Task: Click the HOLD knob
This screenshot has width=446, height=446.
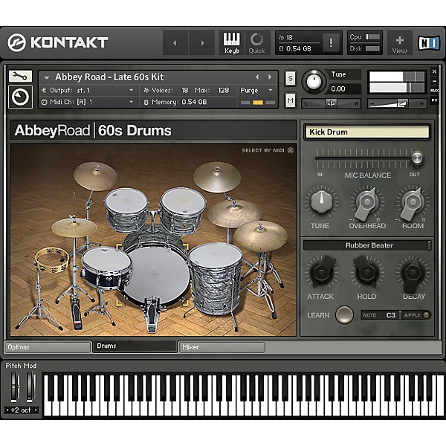Action: click(x=367, y=272)
